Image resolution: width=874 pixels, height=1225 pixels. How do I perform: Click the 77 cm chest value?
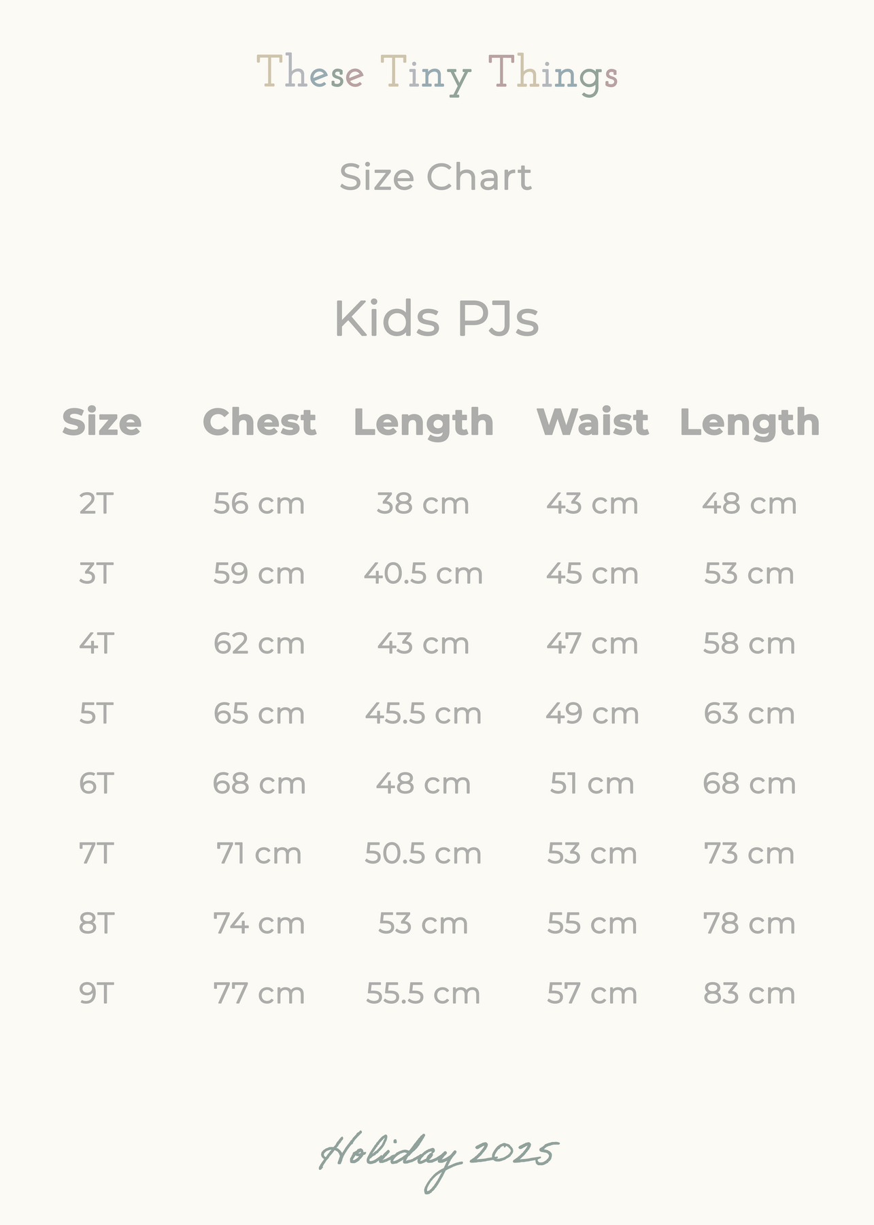(x=259, y=994)
